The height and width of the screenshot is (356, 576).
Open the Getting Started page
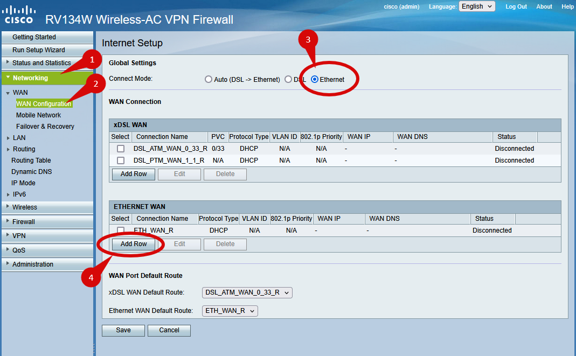(47, 37)
